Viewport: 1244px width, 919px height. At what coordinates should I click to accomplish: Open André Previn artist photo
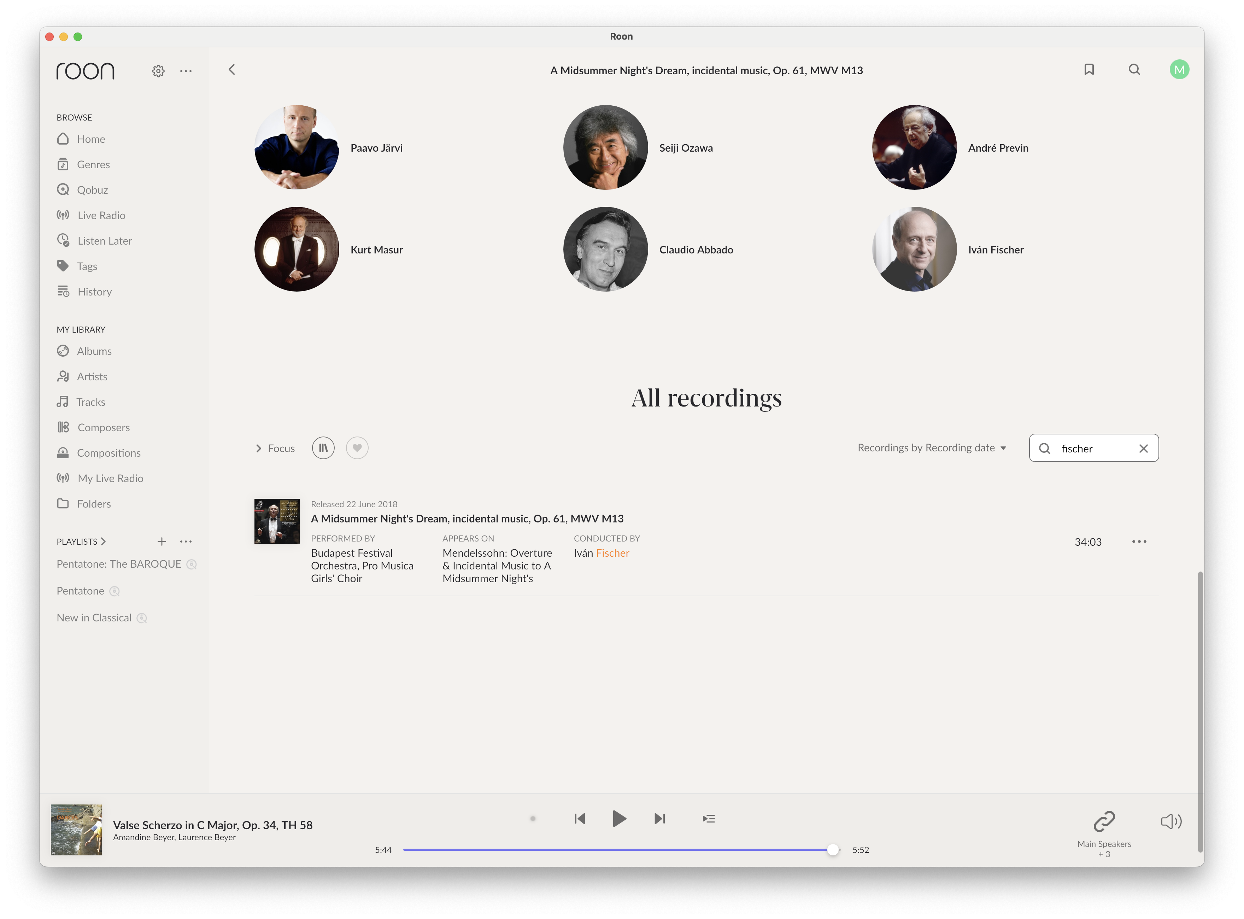pos(914,147)
